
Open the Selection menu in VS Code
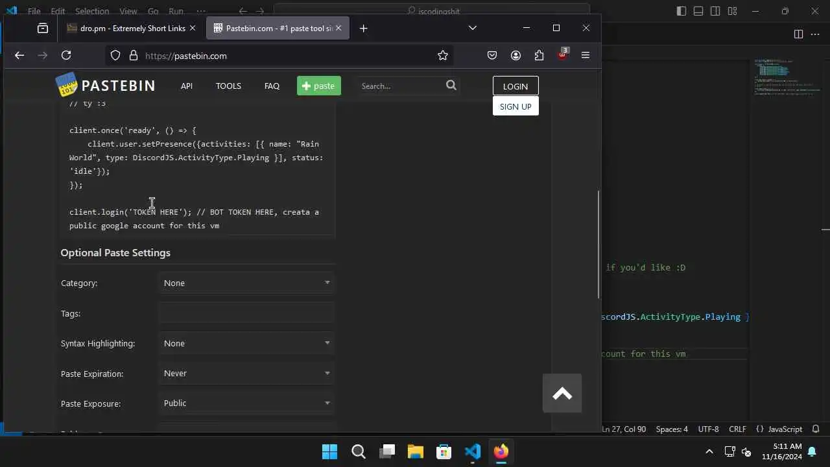(92, 11)
